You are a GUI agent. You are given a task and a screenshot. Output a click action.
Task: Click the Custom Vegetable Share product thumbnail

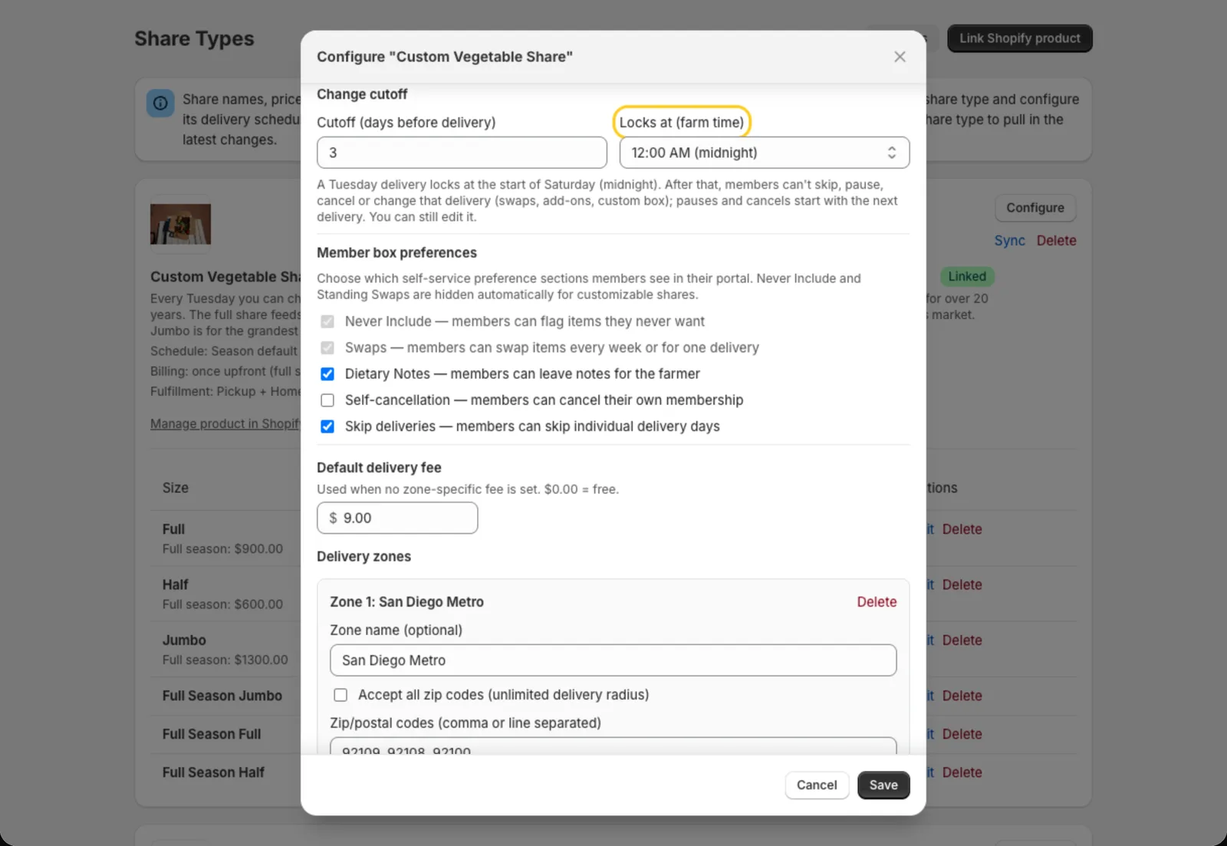click(x=180, y=224)
